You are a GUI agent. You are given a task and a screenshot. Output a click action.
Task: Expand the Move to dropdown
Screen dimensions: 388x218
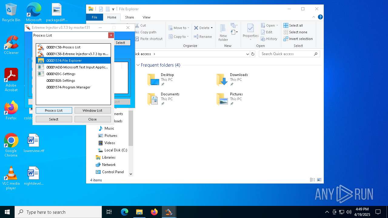point(188,28)
